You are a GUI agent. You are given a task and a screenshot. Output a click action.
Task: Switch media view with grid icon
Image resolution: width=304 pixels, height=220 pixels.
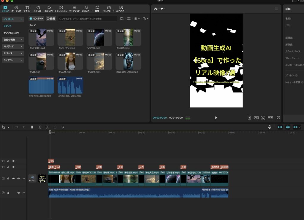[129, 19]
